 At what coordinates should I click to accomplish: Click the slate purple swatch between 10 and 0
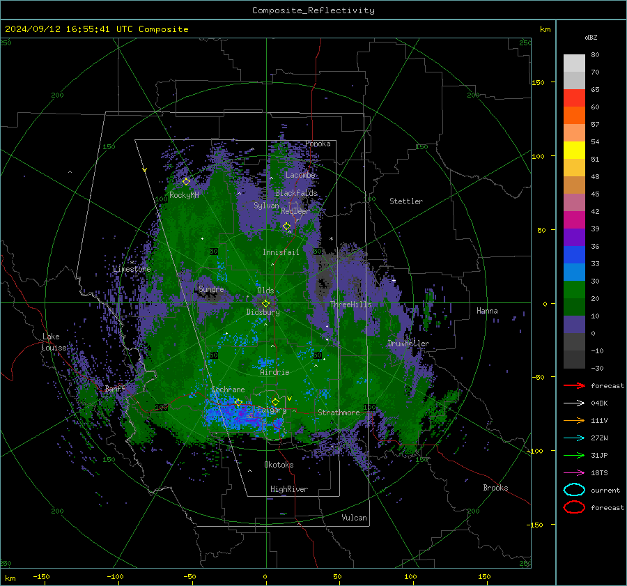click(x=574, y=325)
